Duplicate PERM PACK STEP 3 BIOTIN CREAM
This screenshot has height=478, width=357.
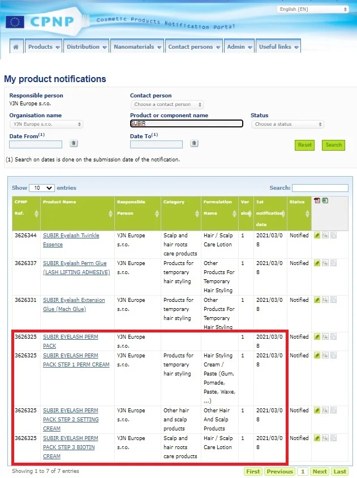(334, 438)
